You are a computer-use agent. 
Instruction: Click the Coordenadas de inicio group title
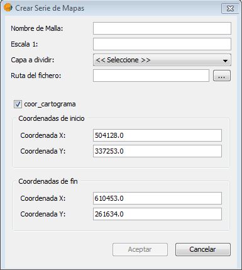pyautogui.click(x=52, y=118)
